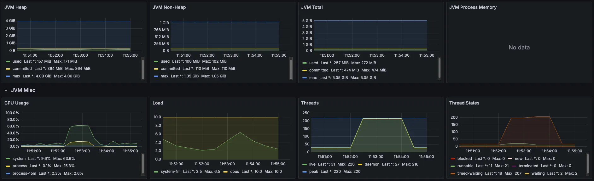Open the JVM Non-Heap panel title menu
594x181 pixels.
click(169, 7)
